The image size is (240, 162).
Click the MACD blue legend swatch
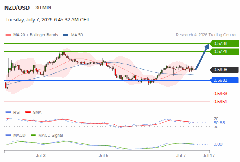[8, 136]
